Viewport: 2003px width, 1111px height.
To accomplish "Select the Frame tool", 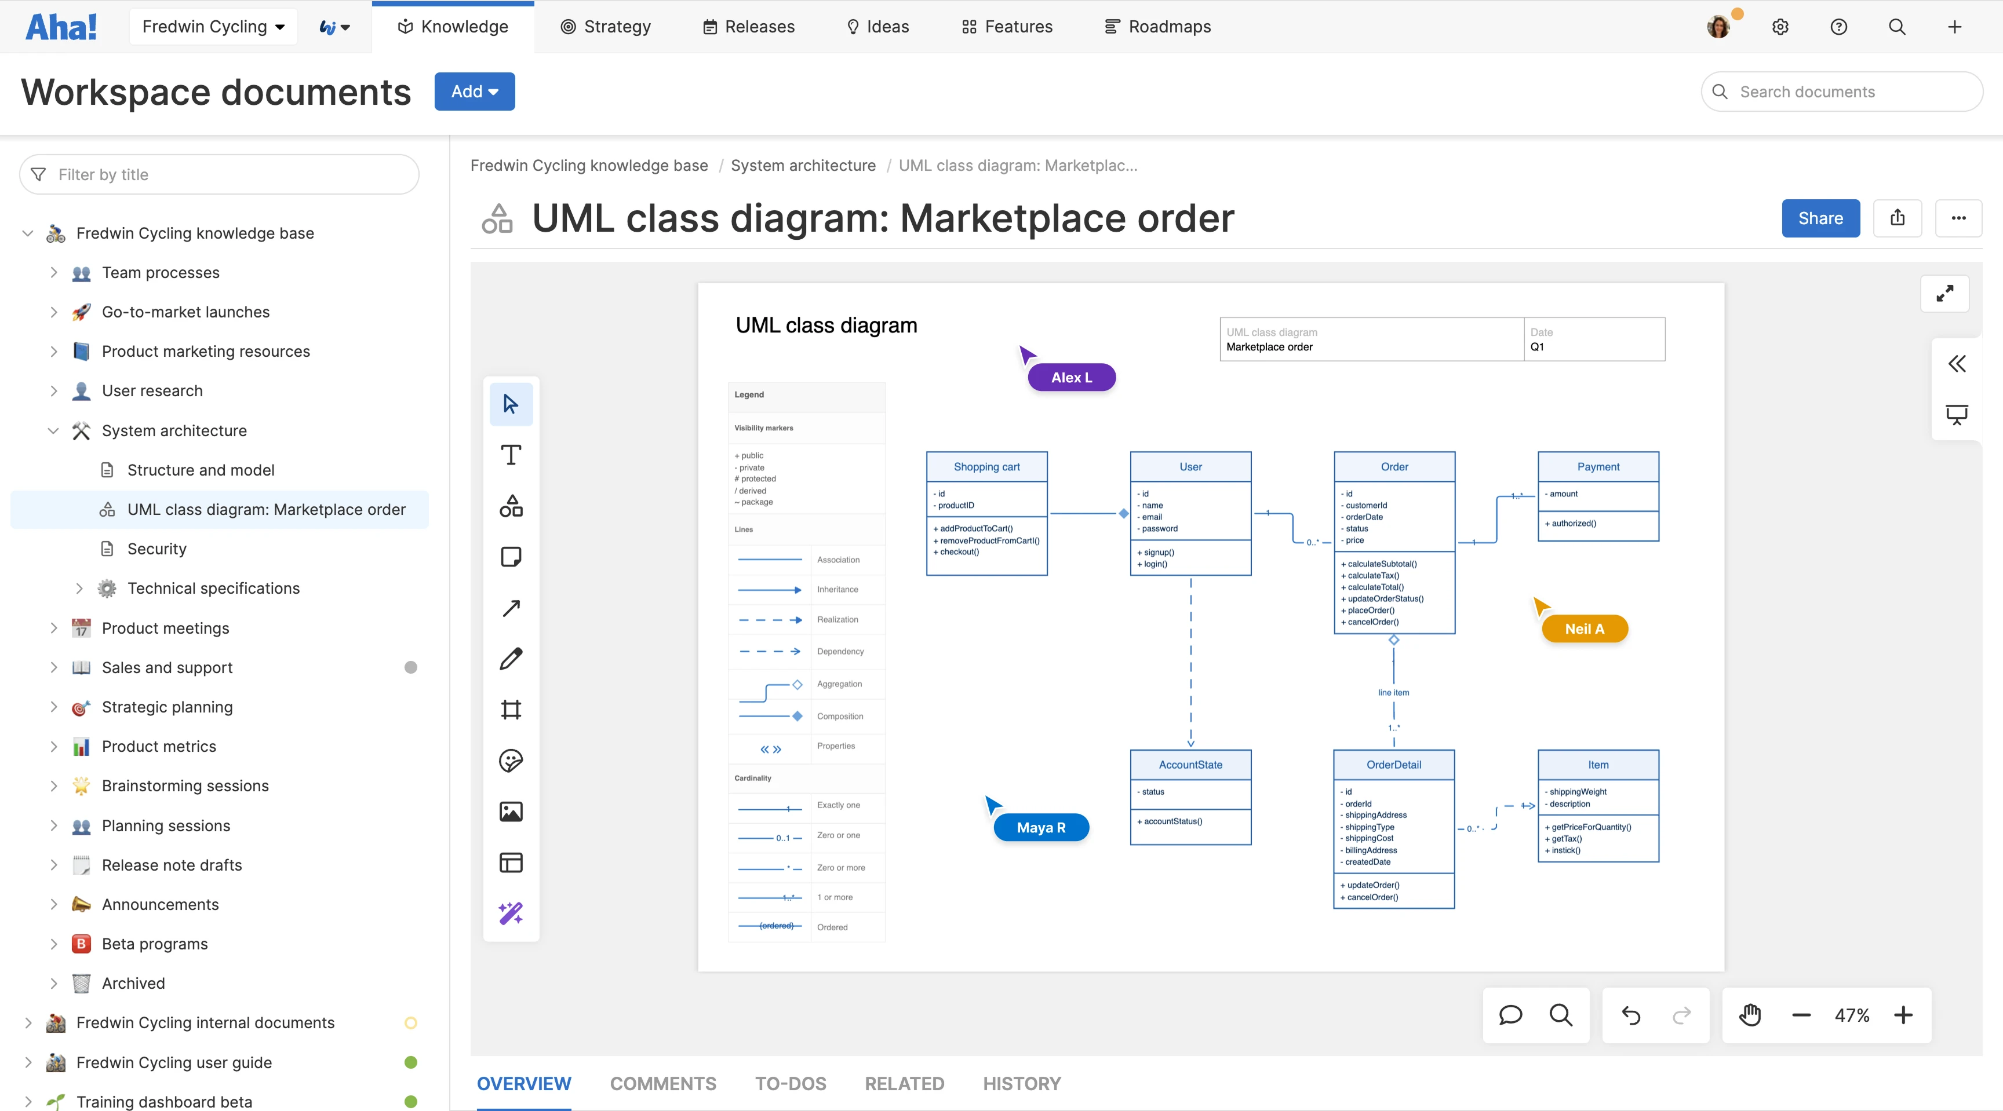I will coord(511,710).
